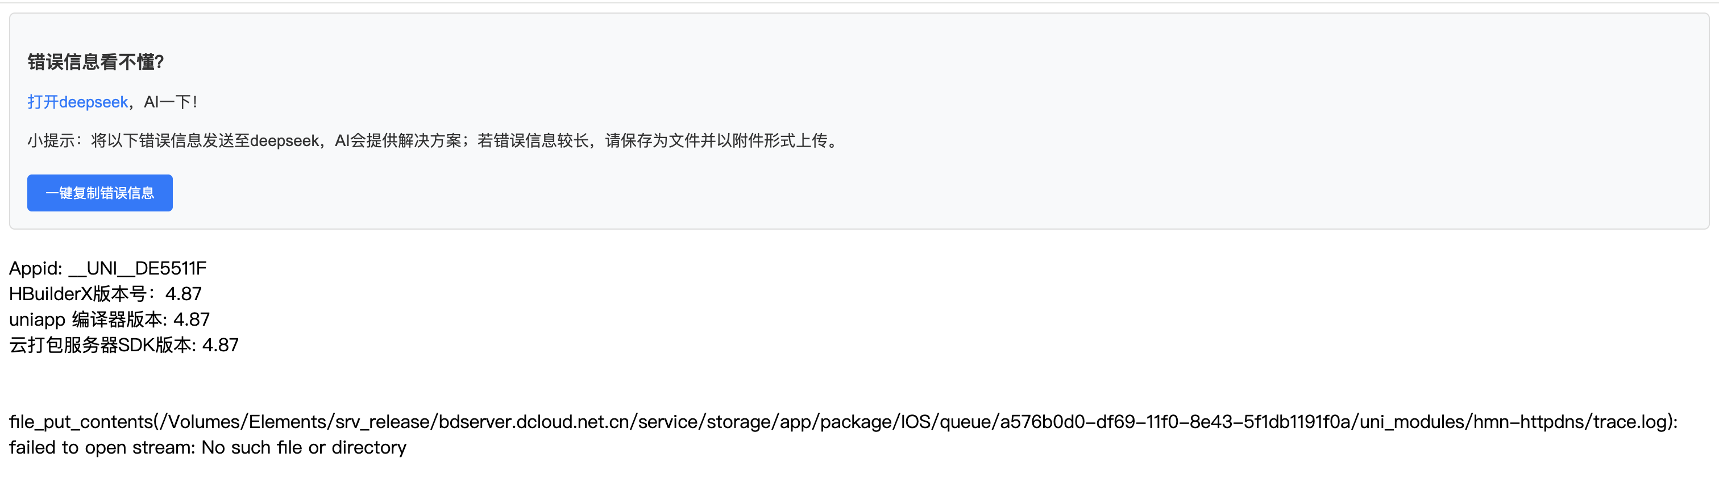1719x482 pixels.
Task: Click the 4.87 value after SDK版本
Action: 220,345
